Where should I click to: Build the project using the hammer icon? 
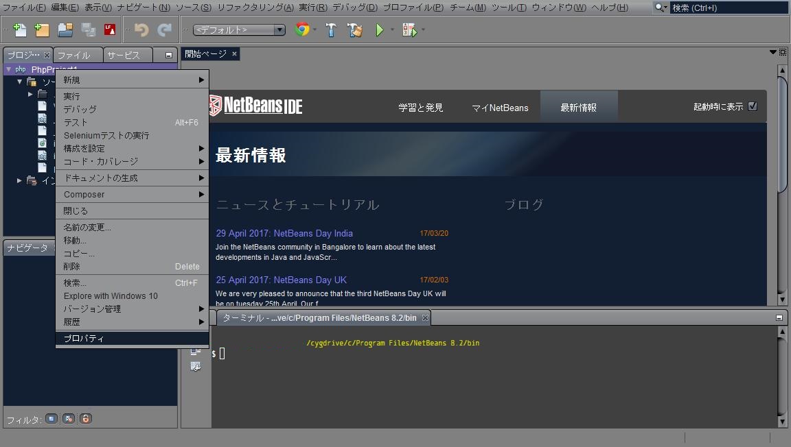pos(330,29)
